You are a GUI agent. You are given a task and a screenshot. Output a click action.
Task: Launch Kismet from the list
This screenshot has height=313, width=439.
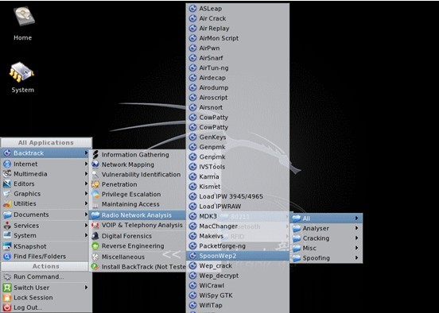point(238,187)
